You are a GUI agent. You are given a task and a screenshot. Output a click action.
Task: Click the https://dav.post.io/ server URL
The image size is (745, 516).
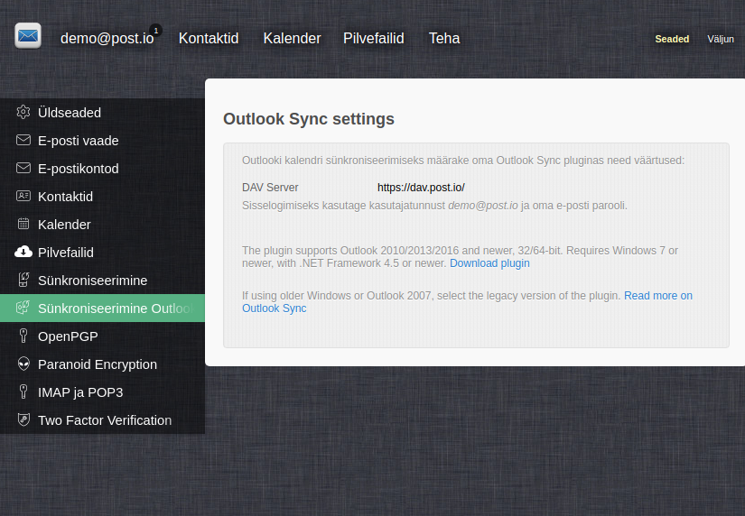(x=421, y=188)
